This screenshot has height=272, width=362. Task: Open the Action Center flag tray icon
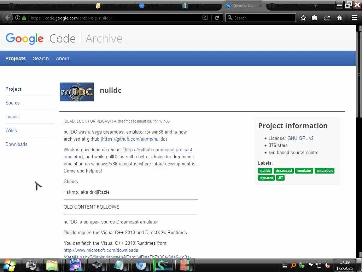pos(310,265)
